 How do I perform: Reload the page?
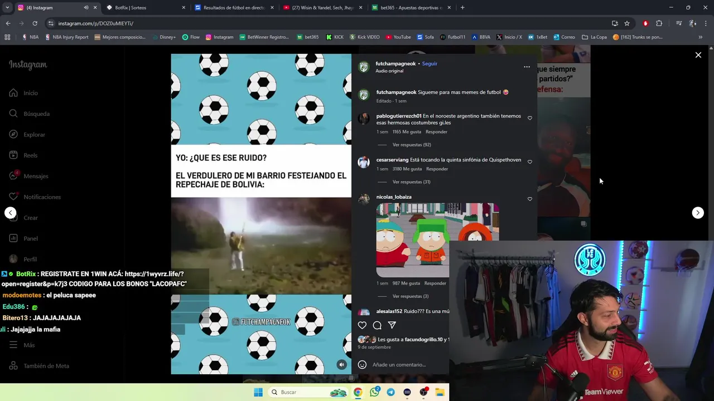point(35,23)
